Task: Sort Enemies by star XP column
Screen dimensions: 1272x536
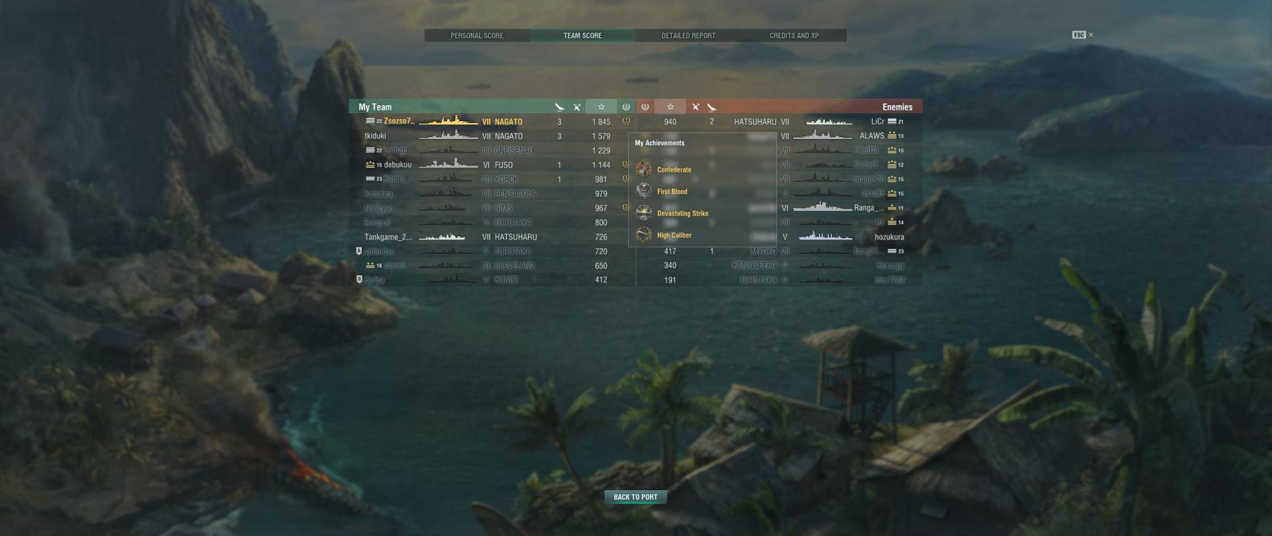Action: (x=670, y=107)
